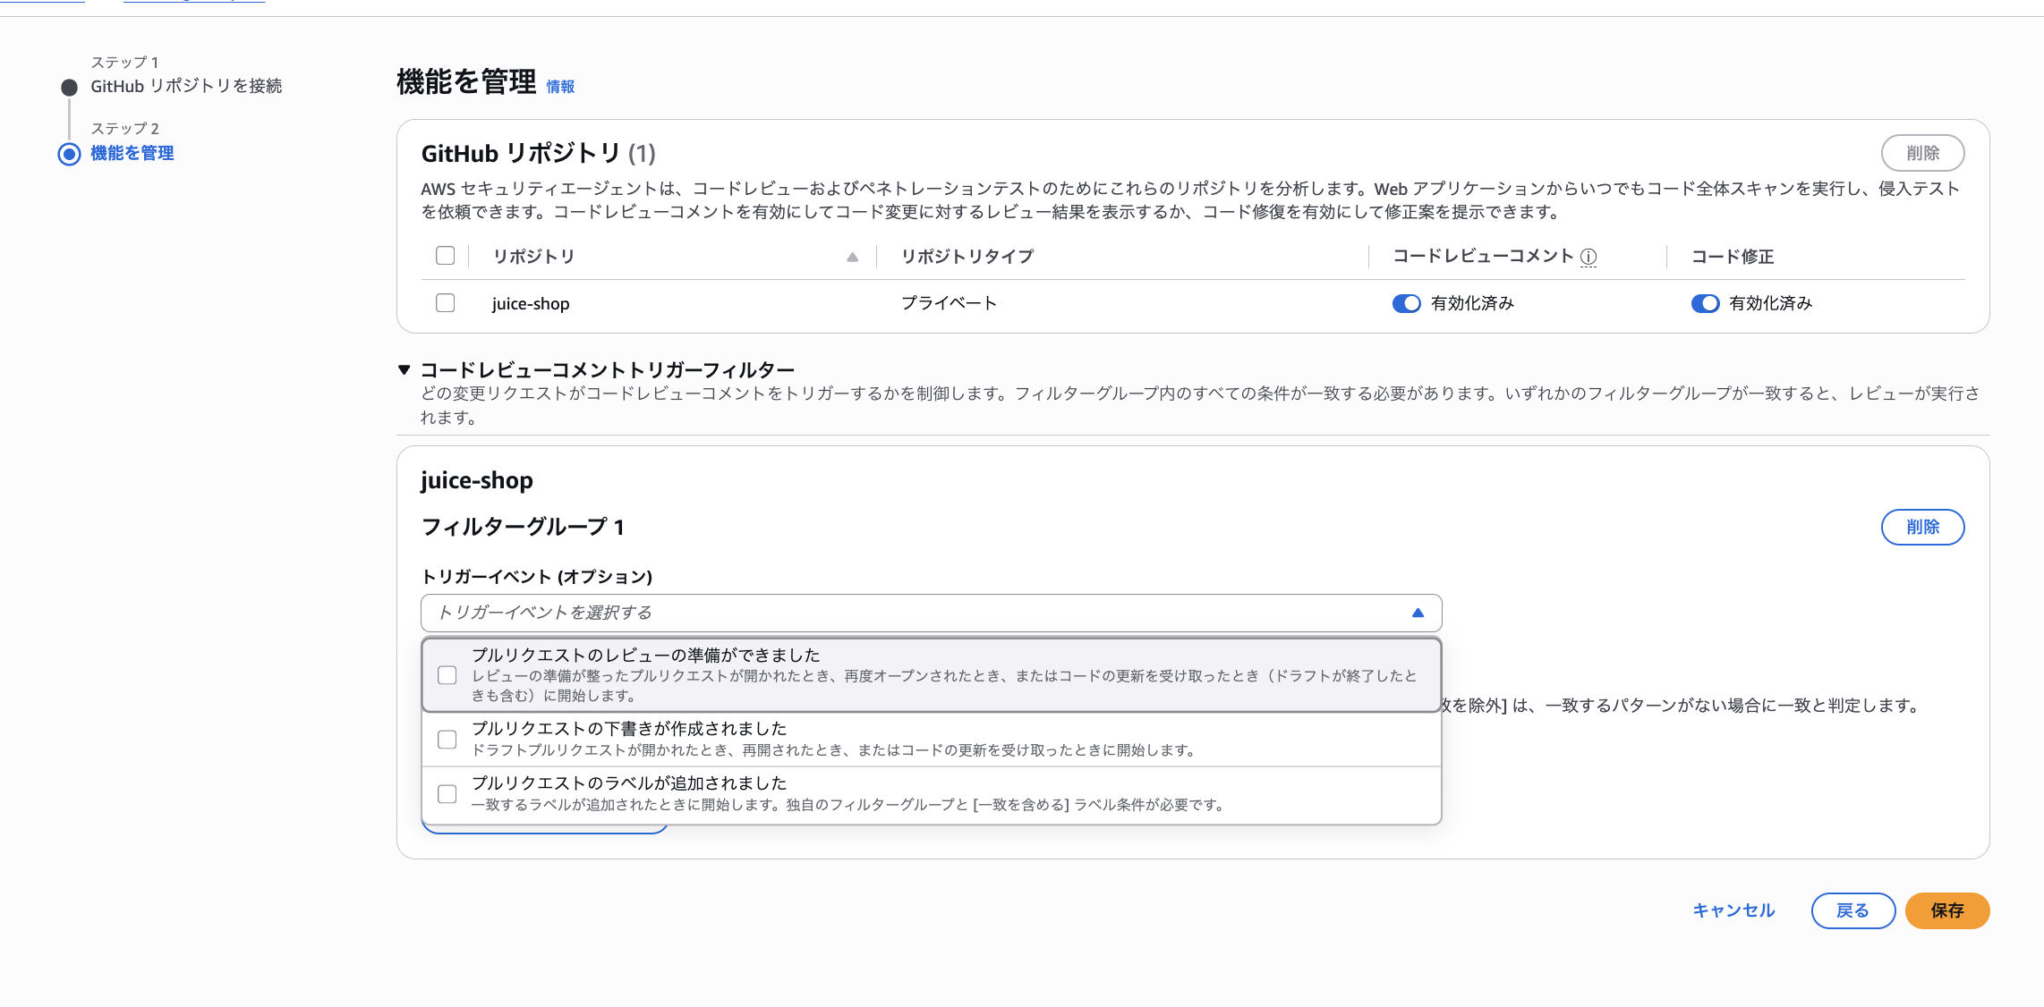Go to GitHub リポジトリを接続 step
The image size is (2044, 1007).
(186, 86)
